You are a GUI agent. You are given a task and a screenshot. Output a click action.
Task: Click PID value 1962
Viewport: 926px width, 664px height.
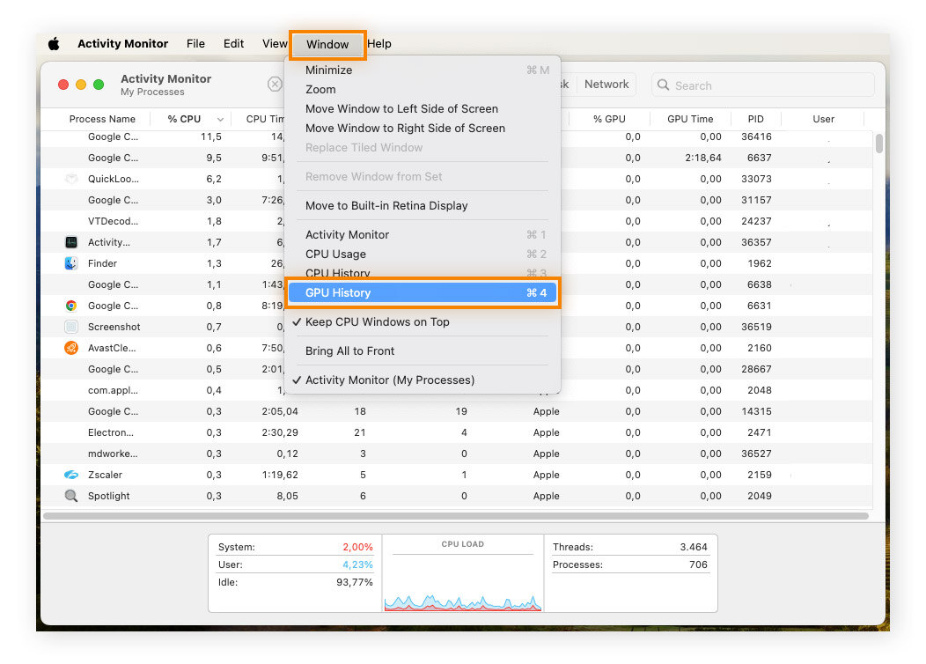pyautogui.click(x=760, y=263)
